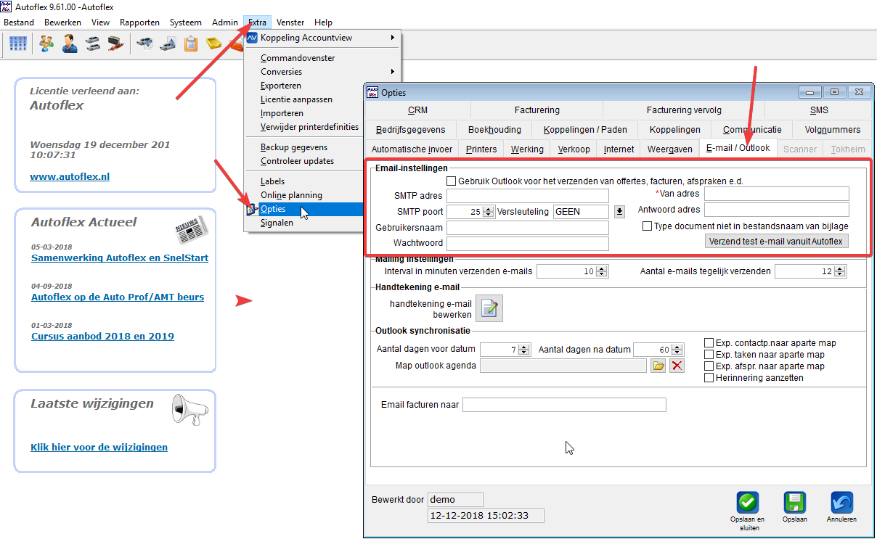The height and width of the screenshot is (539, 877).
Task: Clear Outlook agenda map with red X
Action: [677, 366]
